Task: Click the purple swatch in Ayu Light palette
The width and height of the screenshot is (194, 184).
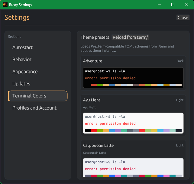Action: (118, 130)
